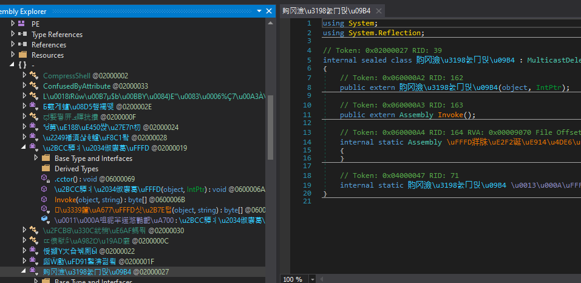The width and height of the screenshot is (581, 283).
Task: Click the Derived Types folder icon
Action: (x=46, y=169)
